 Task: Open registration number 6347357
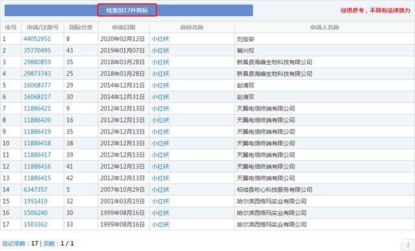pyautogui.click(x=36, y=189)
